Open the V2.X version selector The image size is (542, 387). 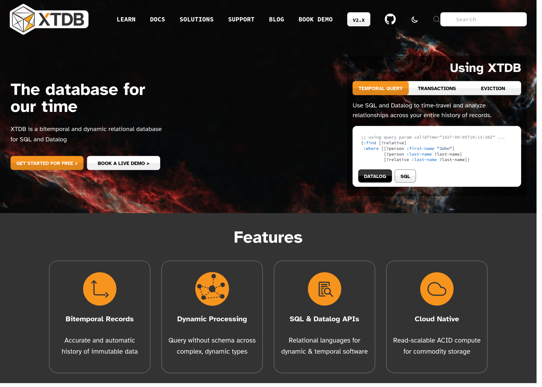click(x=359, y=19)
